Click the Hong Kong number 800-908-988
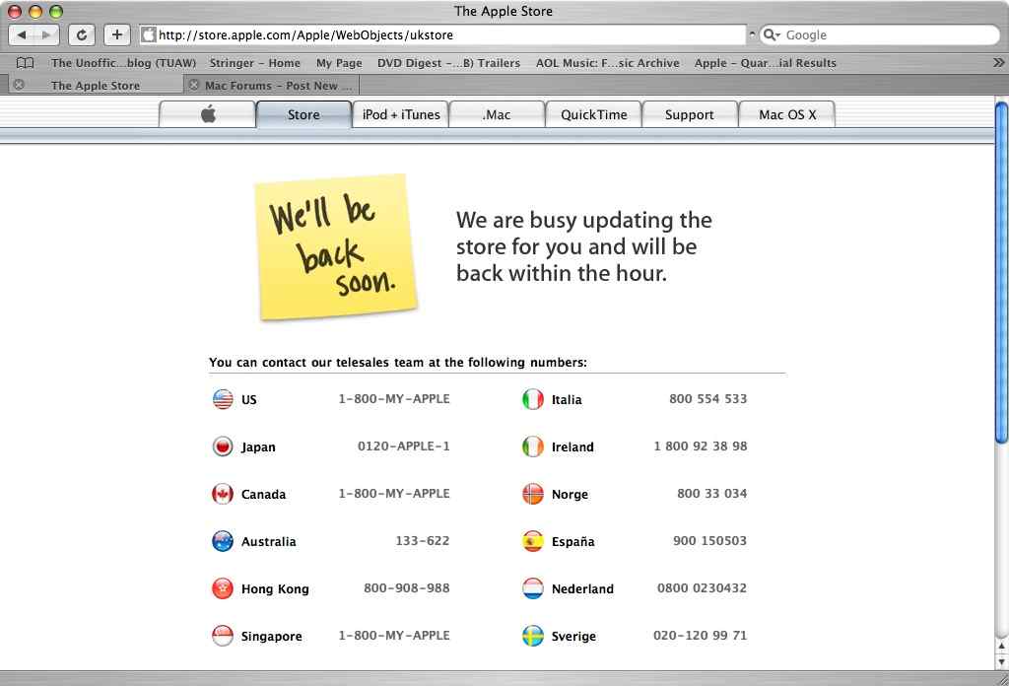1009x686 pixels. 407,588
